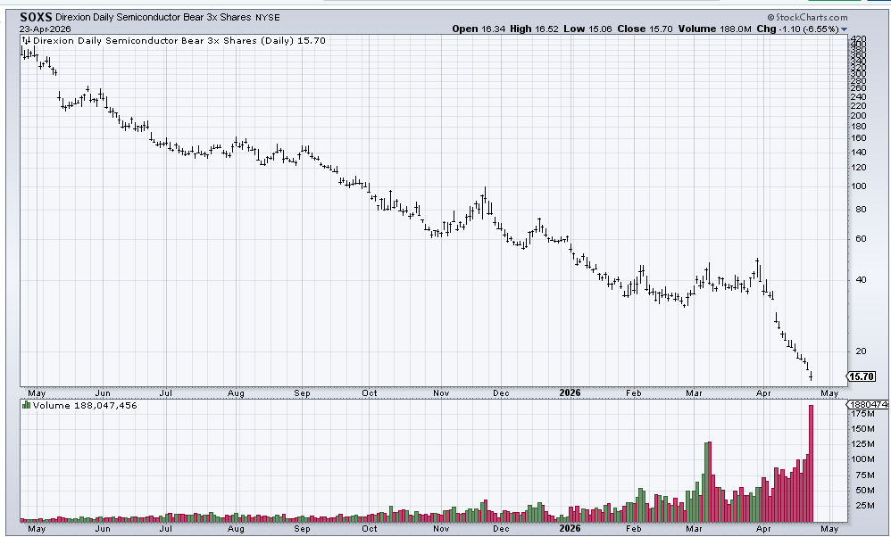This screenshot has height=537, width=891.
Task: Click the 'Volume 188,047,456' legend text
Action: pos(85,405)
